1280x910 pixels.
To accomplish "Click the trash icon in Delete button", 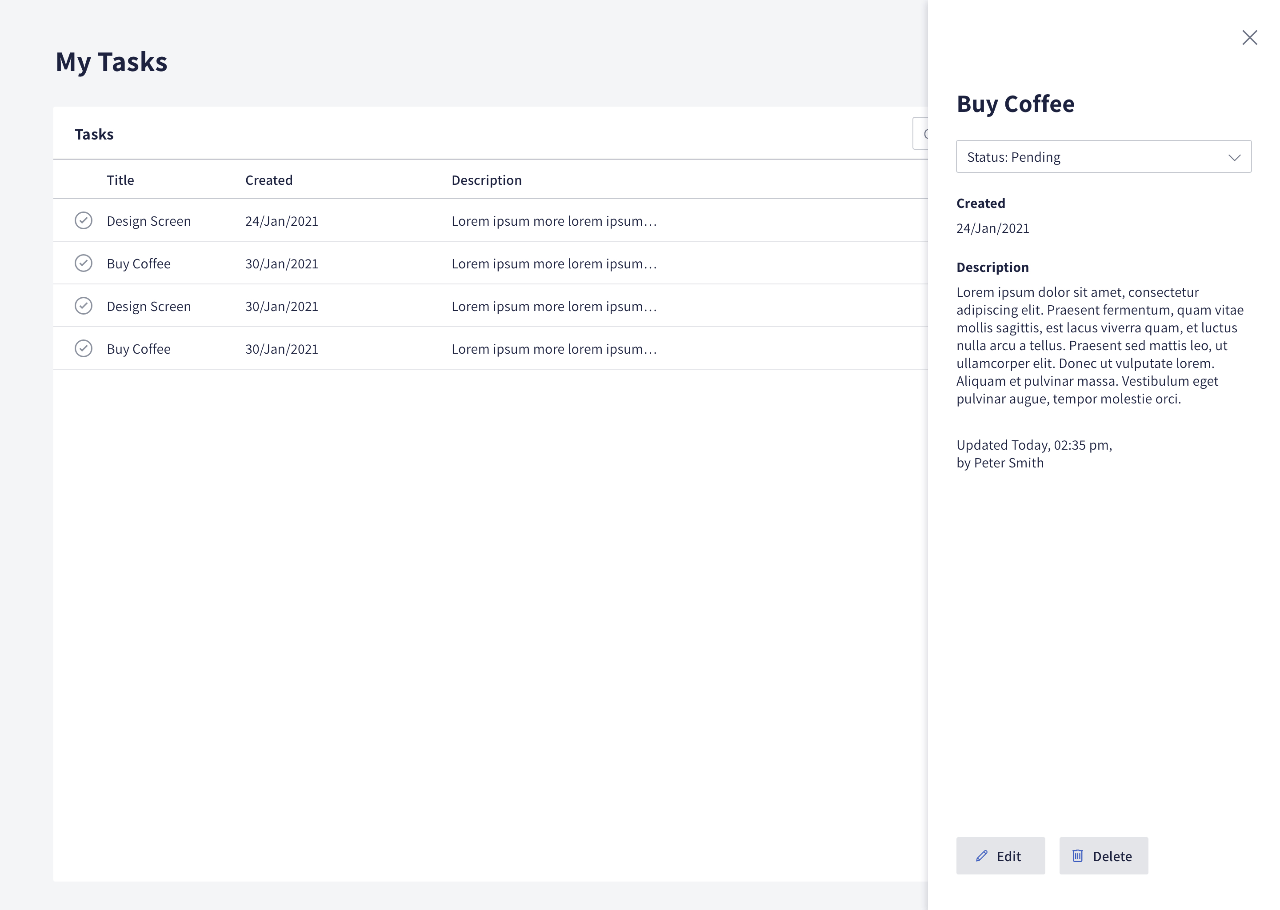I will click(1077, 856).
